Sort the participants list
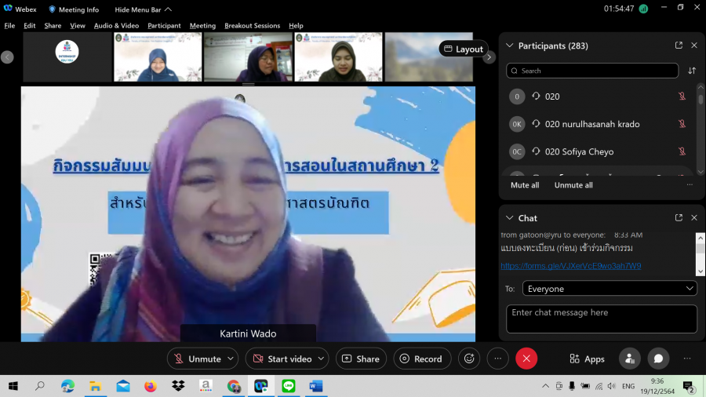 692,71
